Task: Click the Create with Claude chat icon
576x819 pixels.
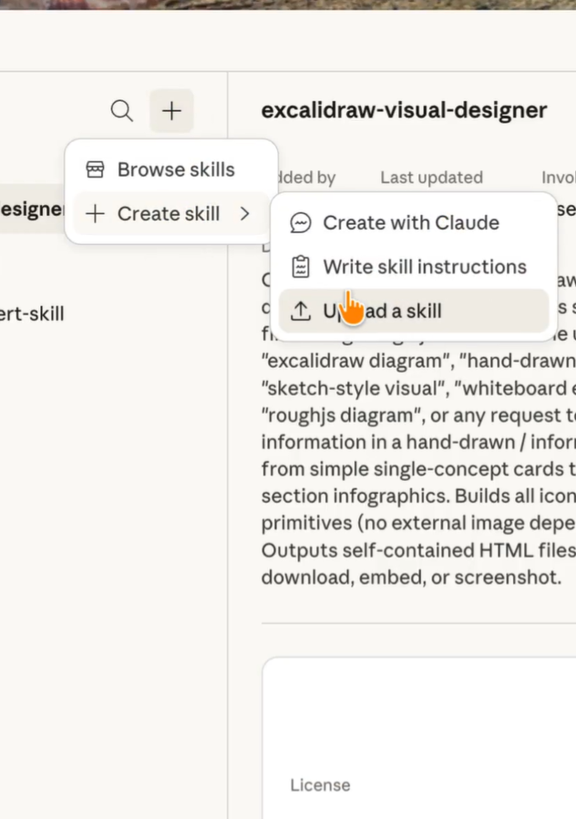Action: 301,223
